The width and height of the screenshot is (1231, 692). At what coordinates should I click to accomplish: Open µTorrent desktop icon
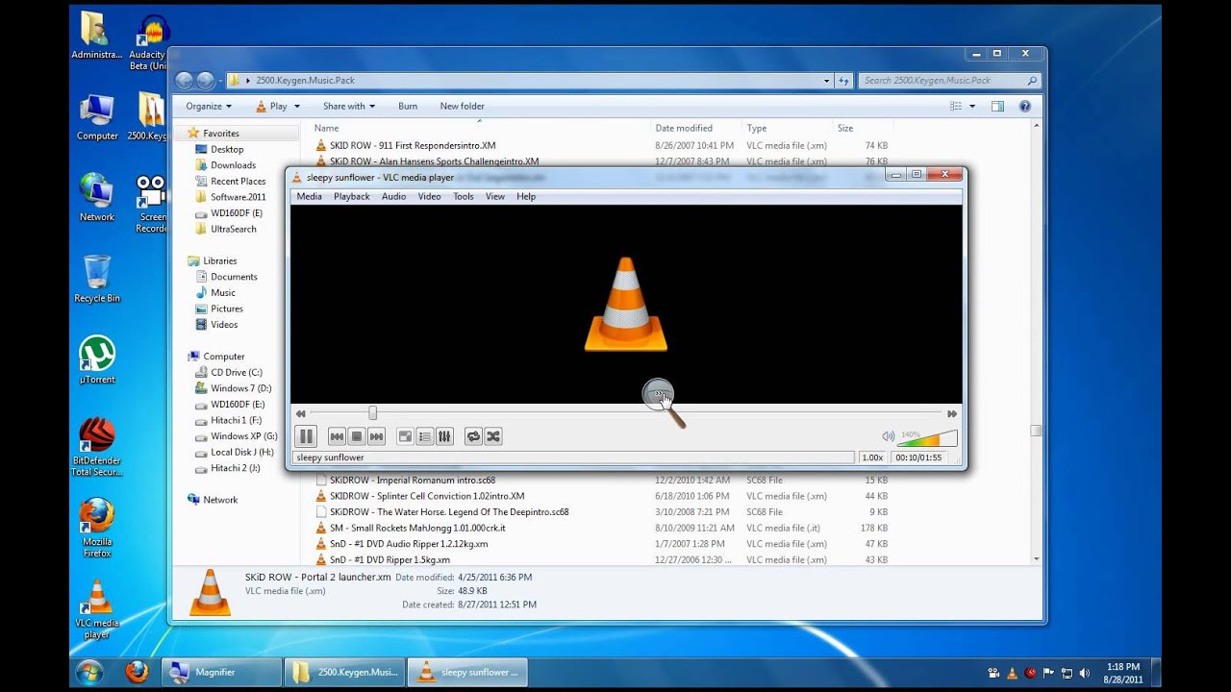pyautogui.click(x=97, y=359)
